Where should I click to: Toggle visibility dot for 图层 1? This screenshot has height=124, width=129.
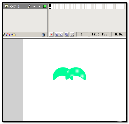34,6
